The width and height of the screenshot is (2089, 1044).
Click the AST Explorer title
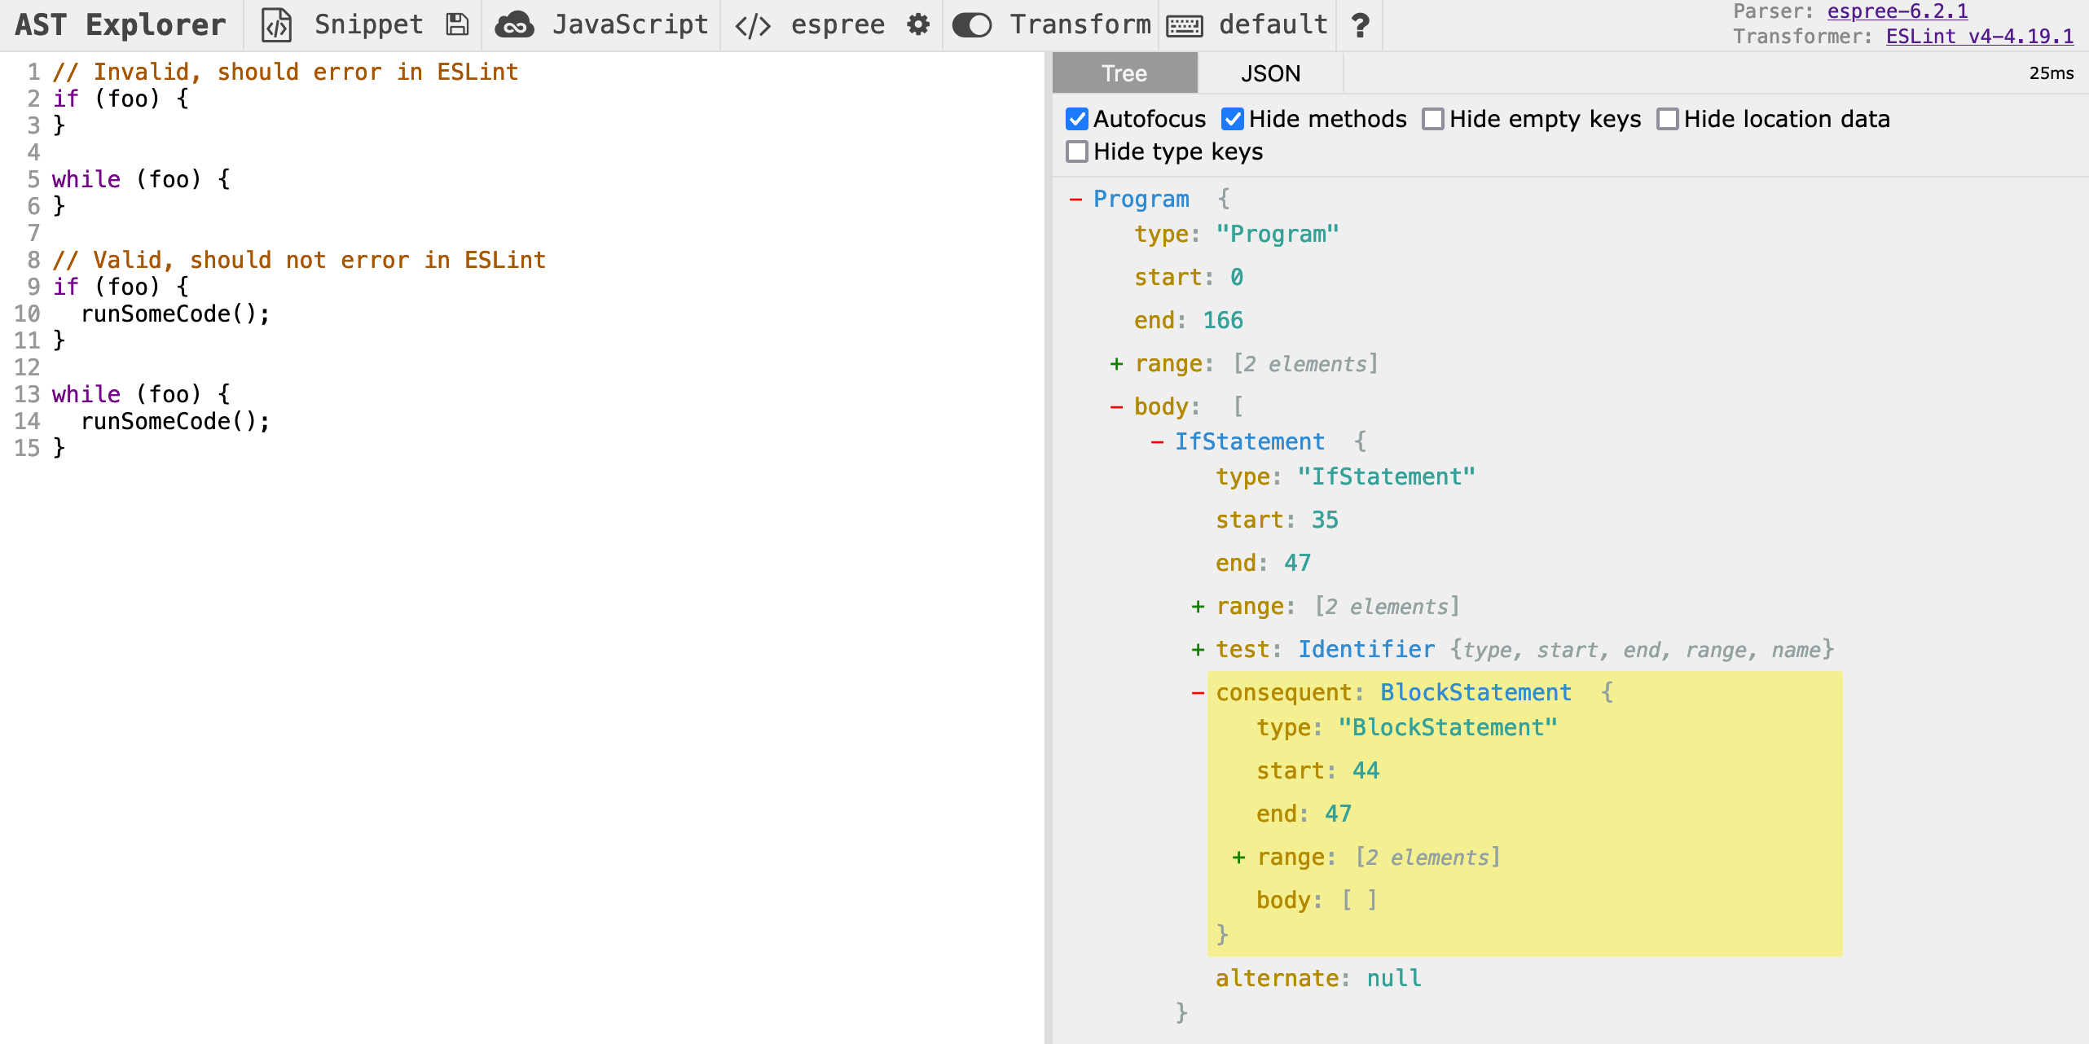click(x=121, y=24)
